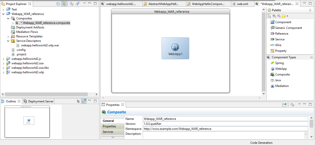Click the gear-plus icon in Project Explorer toolbar

point(71,4)
